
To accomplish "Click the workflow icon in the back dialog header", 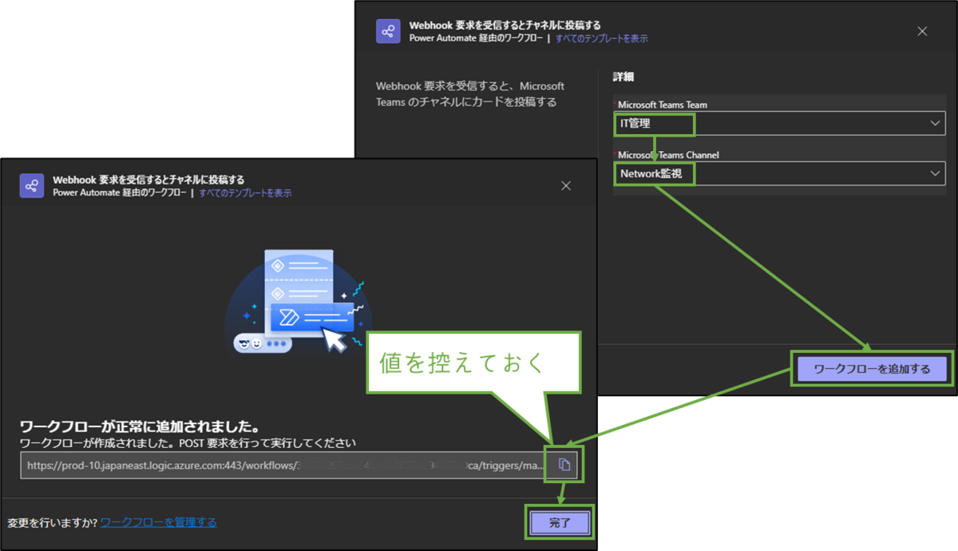I will point(388,31).
